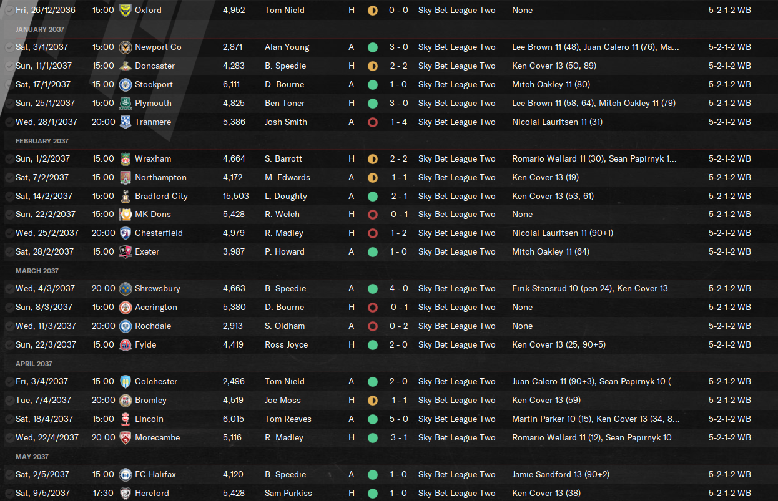Open the FC Halifax team name link
Screen dimensions: 778x501
(x=155, y=475)
